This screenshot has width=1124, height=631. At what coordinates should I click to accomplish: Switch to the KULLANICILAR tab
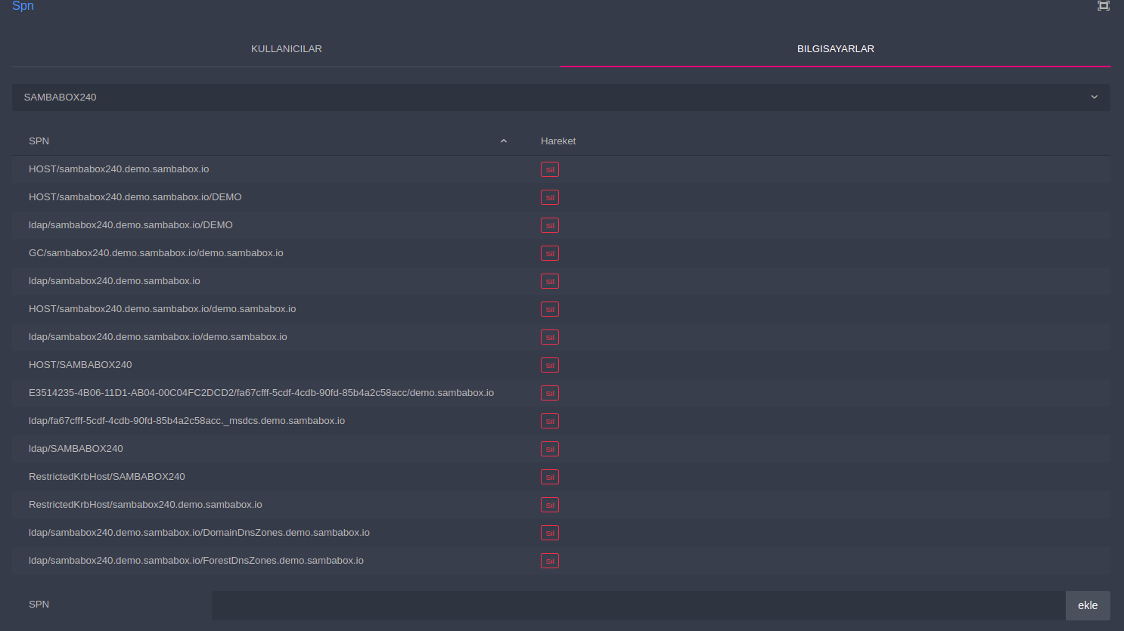click(x=286, y=49)
